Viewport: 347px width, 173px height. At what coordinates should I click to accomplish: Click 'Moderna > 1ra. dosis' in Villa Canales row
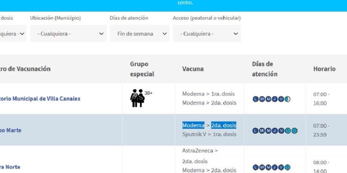pyautogui.click(x=209, y=94)
